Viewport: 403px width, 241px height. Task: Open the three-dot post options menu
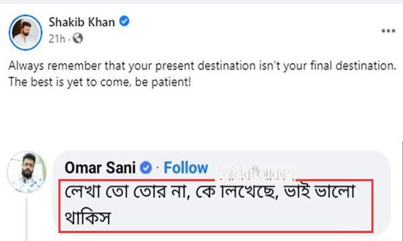coord(388,31)
